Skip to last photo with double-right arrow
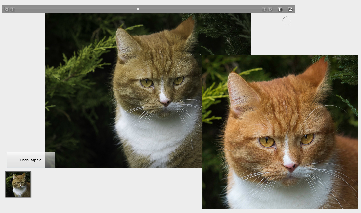This screenshot has width=361, height=213. [x=270, y=9]
